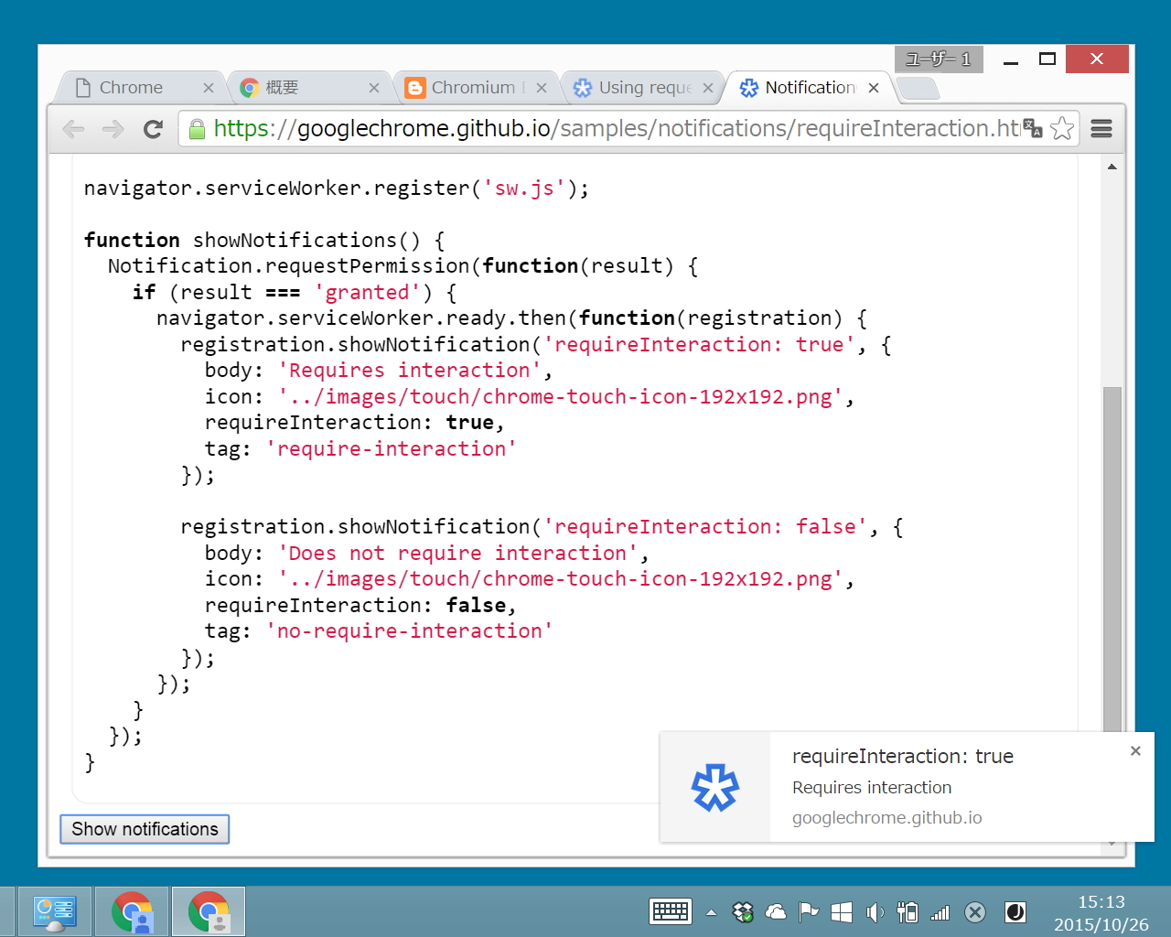Reload the current page

point(153,129)
